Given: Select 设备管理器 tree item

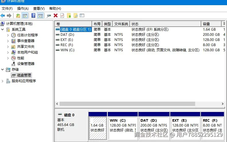Looking at the screenshot, I should click(x=26, y=64).
